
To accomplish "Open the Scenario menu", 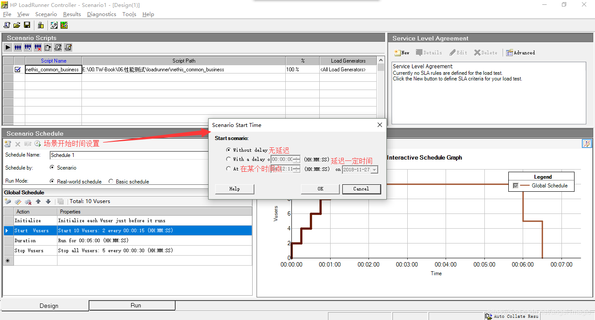I will 46,14.
